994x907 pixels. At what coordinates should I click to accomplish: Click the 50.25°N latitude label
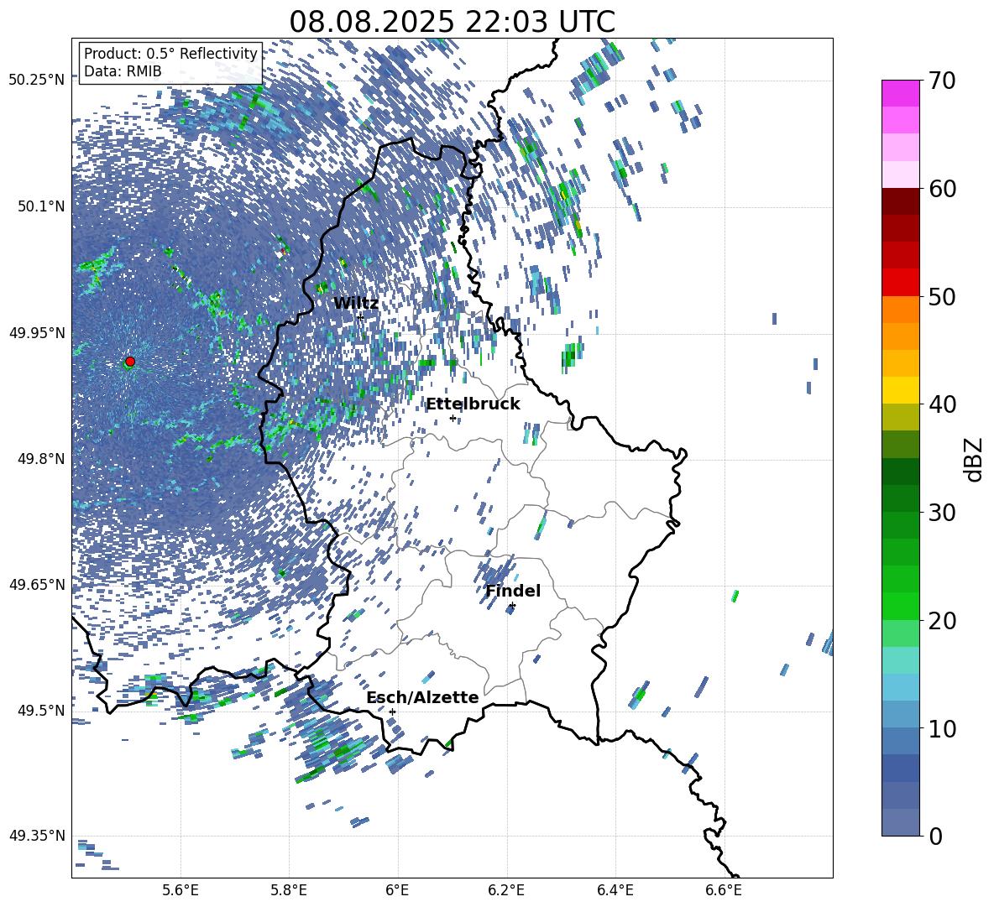[37, 81]
